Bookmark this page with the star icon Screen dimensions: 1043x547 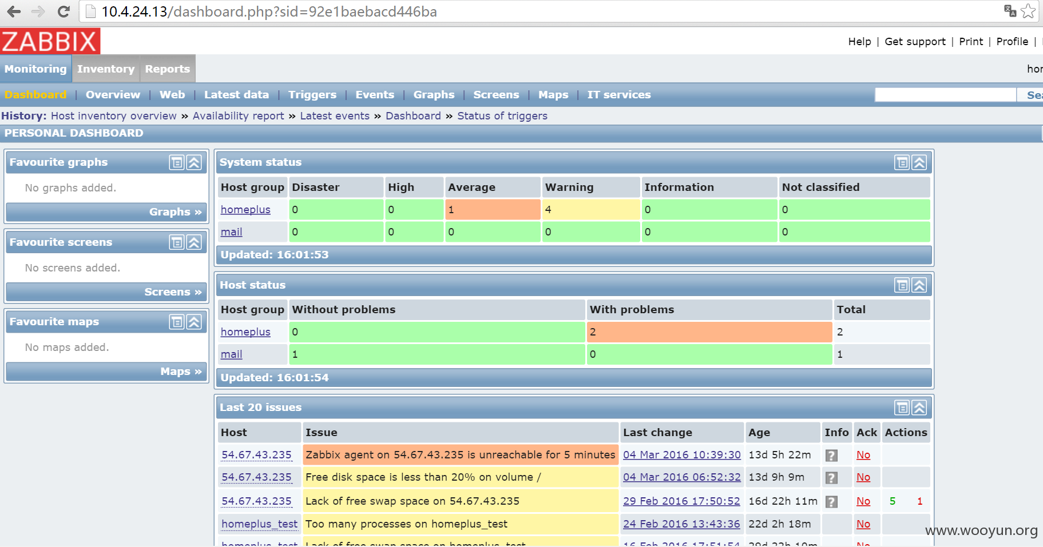[x=1028, y=11]
